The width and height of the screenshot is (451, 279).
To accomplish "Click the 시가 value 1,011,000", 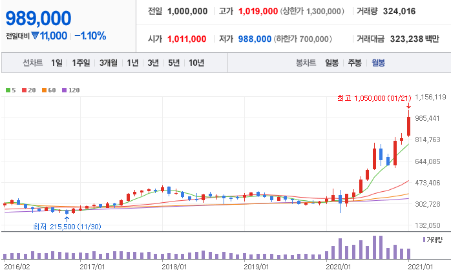I will point(187,39).
